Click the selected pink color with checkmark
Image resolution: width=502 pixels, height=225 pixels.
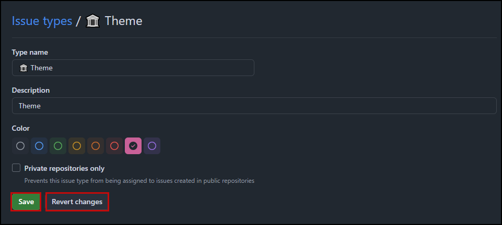pos(133,146)
